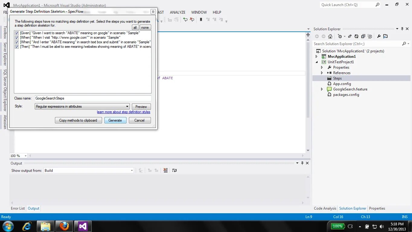Expand the MvcApplication1 project node
This screenshot has width=412, height=232.
317,57
